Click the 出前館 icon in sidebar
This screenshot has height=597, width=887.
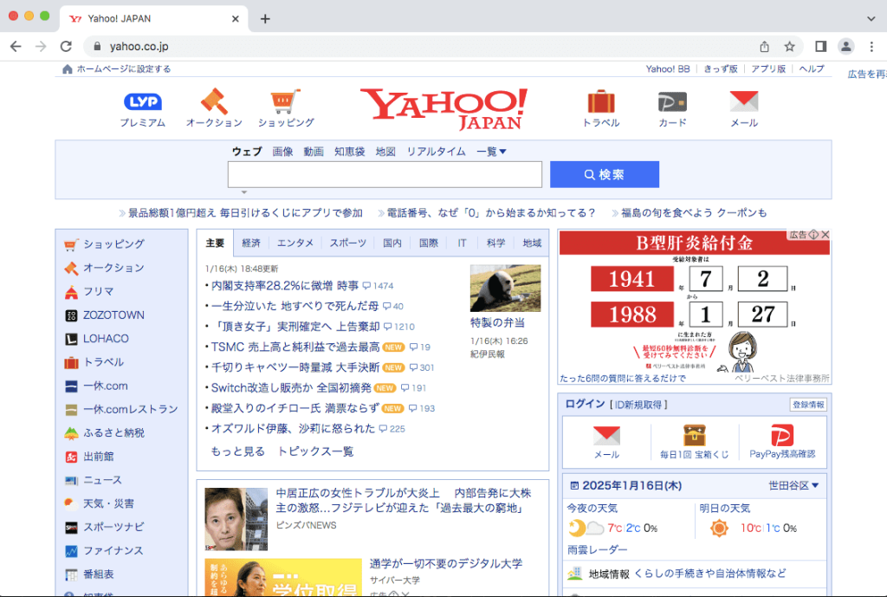pyautogui.click(x=71, y=457)
